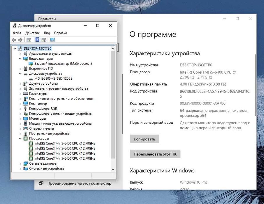Click the Device Manager title bar icon
Image resolution: width=264 pixels, height=204 pixels.
click(15, 26)
